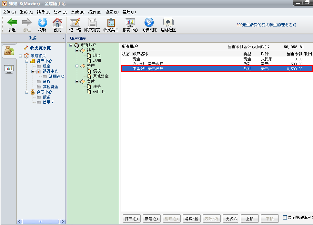Image resolution: width=313 pixels, height=225 pixels.
Task: Toggle 显示隐藏账户 checkbox
Action: (x=285, y=217)
